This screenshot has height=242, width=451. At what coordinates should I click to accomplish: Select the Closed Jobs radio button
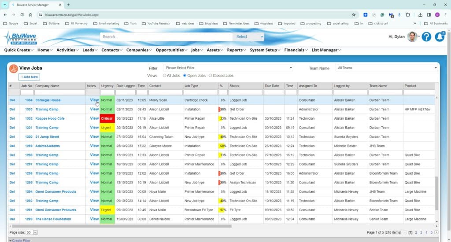[x=210, y=76]
